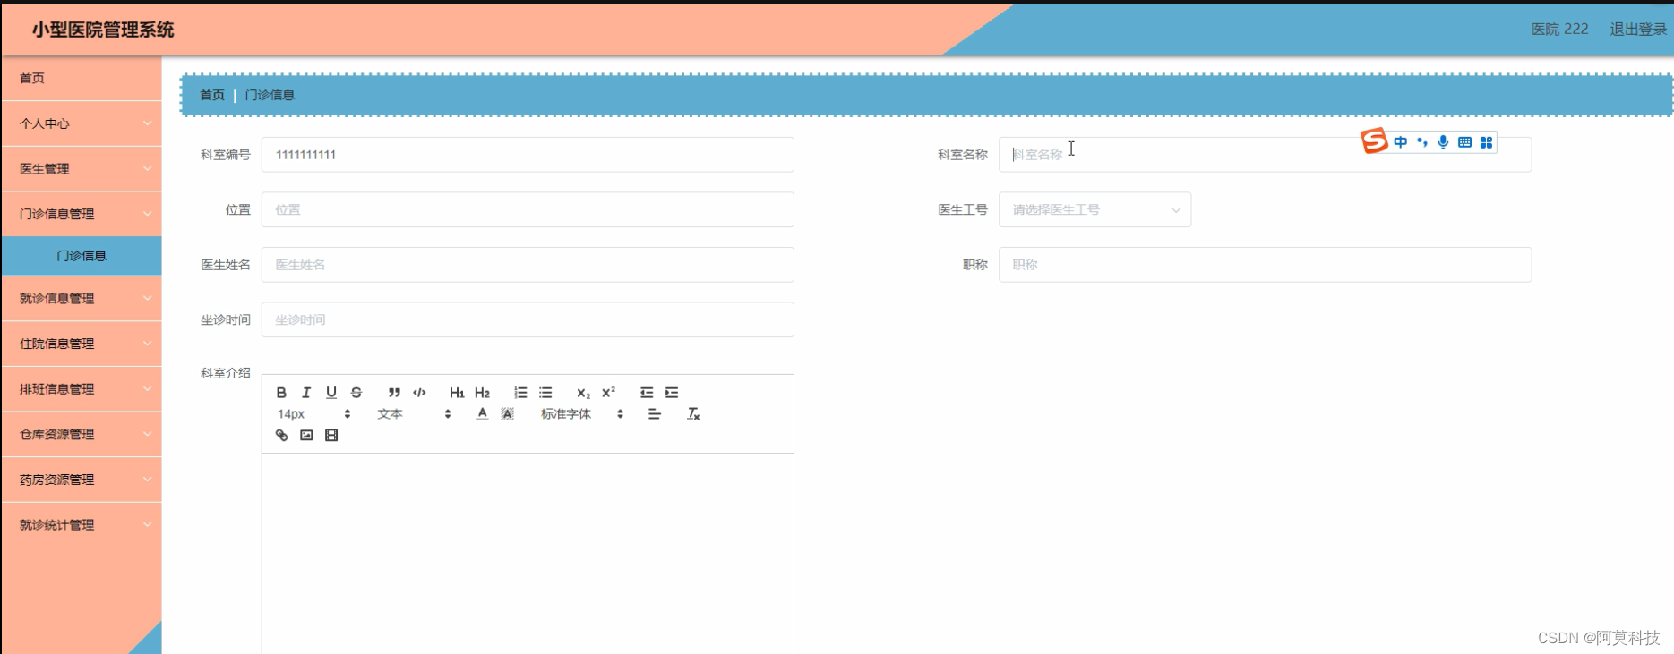The width and height of the screenshot is (1674, 654).
Task: Open 首页 in the sidebar
Action: [82, 79]
